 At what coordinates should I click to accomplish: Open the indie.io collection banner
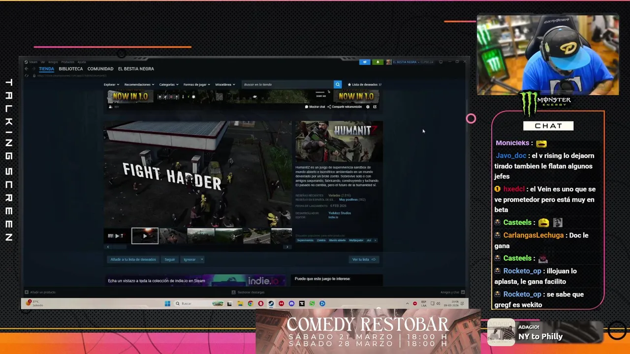196,280
